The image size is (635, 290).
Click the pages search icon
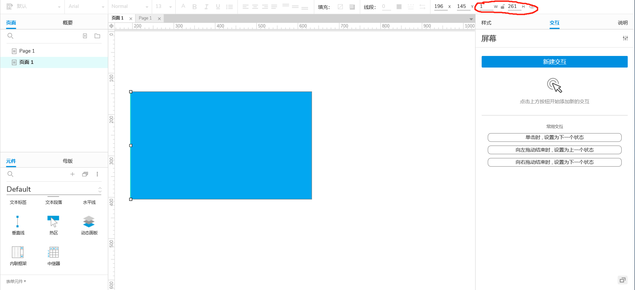(x=11, y=36)
